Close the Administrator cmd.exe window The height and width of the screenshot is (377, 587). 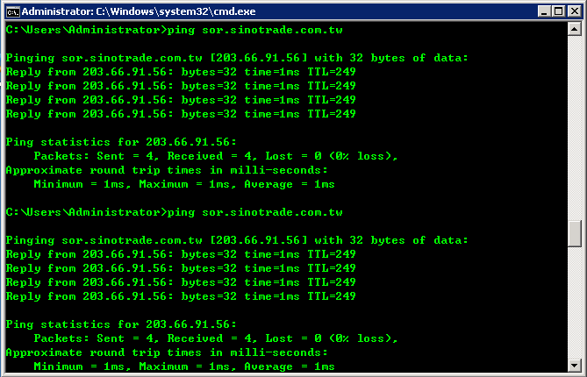click(574, 11)
